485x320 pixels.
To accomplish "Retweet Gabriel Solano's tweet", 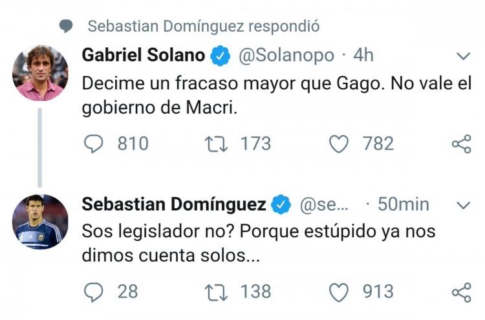I will [x=216, y=144].
